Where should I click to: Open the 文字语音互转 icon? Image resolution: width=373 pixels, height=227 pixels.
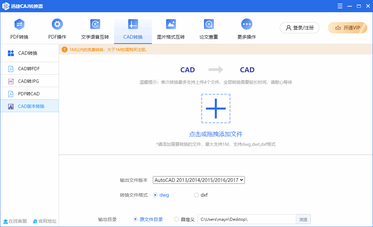tap(95, 24)
